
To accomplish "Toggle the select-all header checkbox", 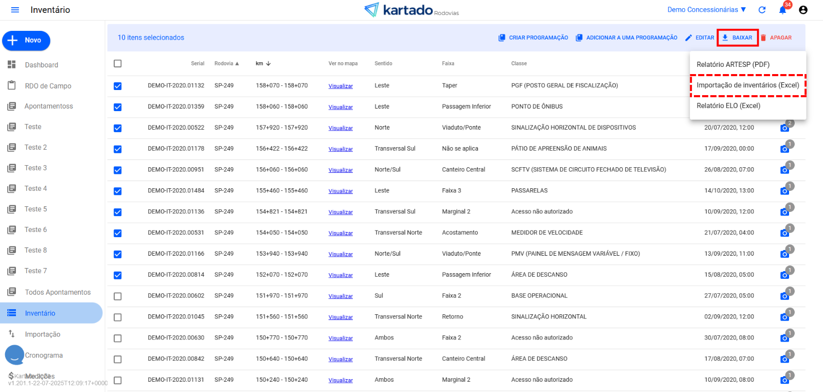I will coord(118,63).
